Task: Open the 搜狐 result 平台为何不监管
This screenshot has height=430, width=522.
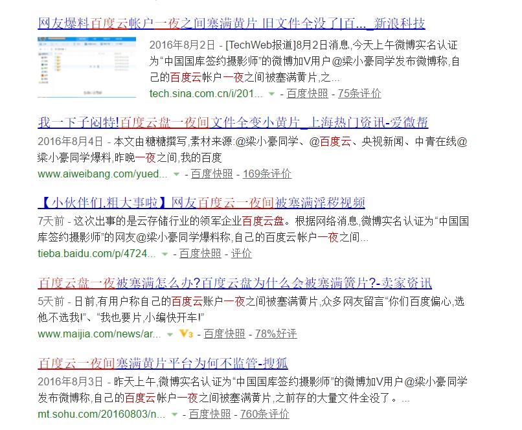Action: tap(163, 363)
